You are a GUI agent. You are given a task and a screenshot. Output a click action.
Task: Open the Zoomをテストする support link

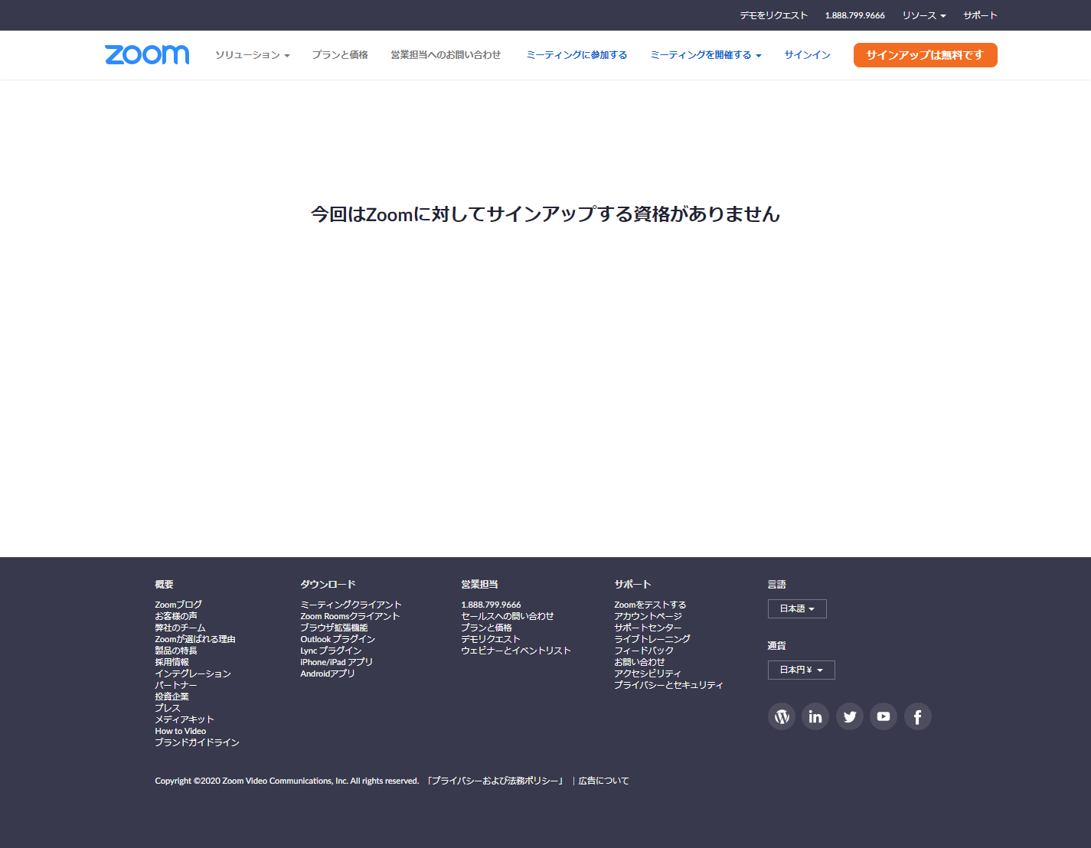[650, 605]
